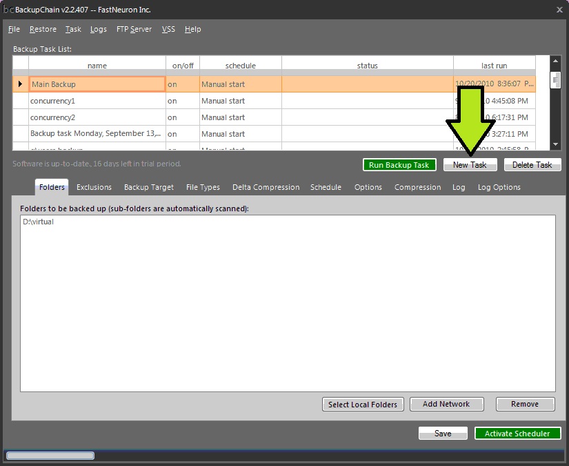The image size is (569, 466).
Task: Click the status column header
Action: pyautogui.click(x=367, y=66)
